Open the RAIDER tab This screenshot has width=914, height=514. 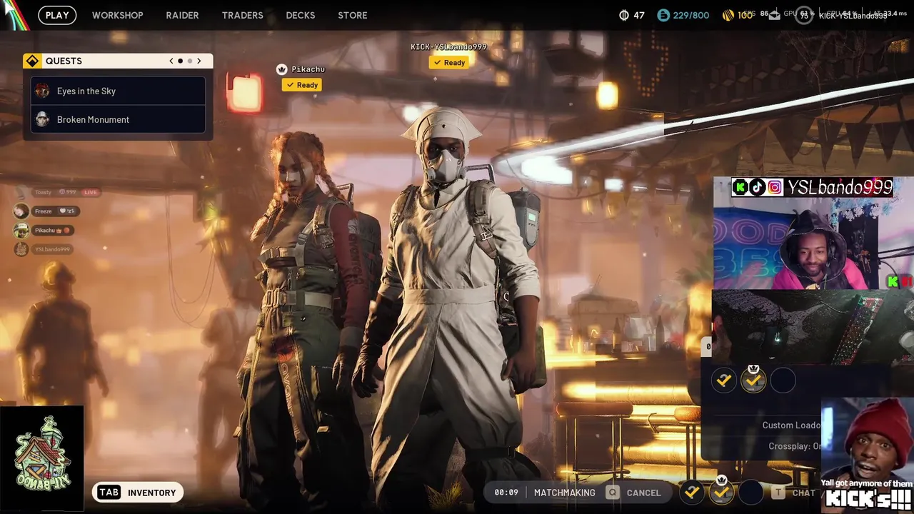click(182, 15)
